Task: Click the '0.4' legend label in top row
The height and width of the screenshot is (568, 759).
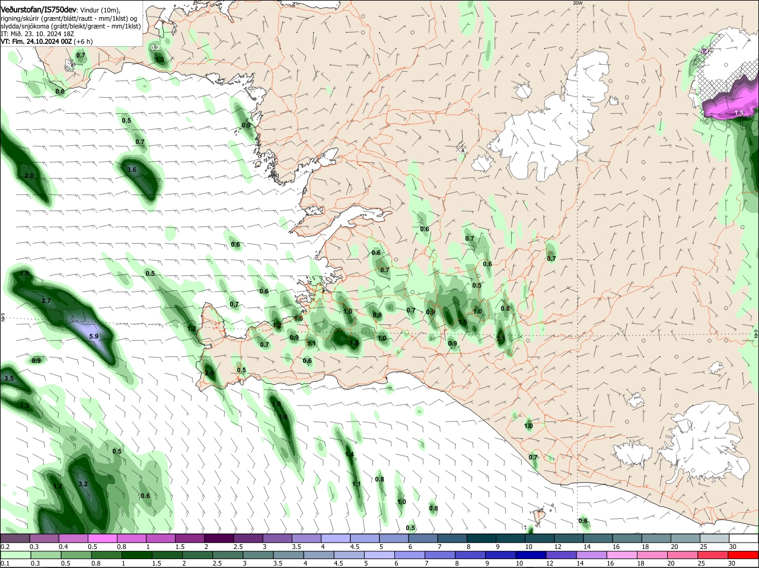Action: pyautogui.click(x=63, y=547)
